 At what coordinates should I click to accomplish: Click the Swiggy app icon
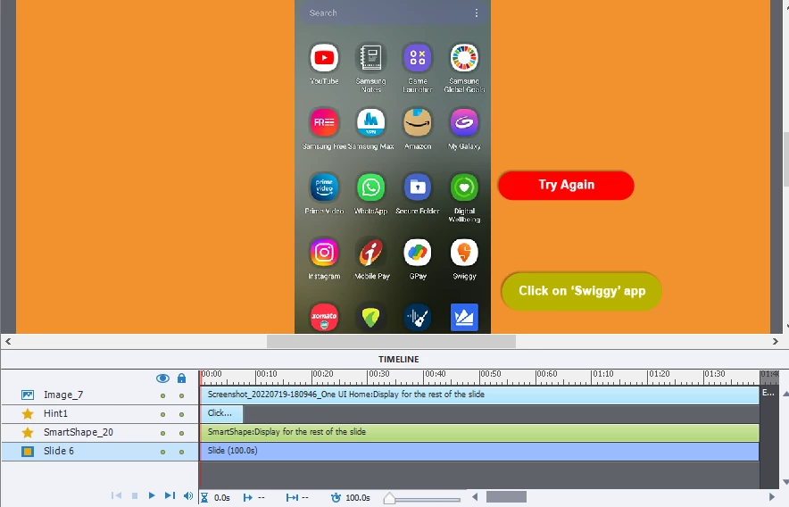pos(464,253)
